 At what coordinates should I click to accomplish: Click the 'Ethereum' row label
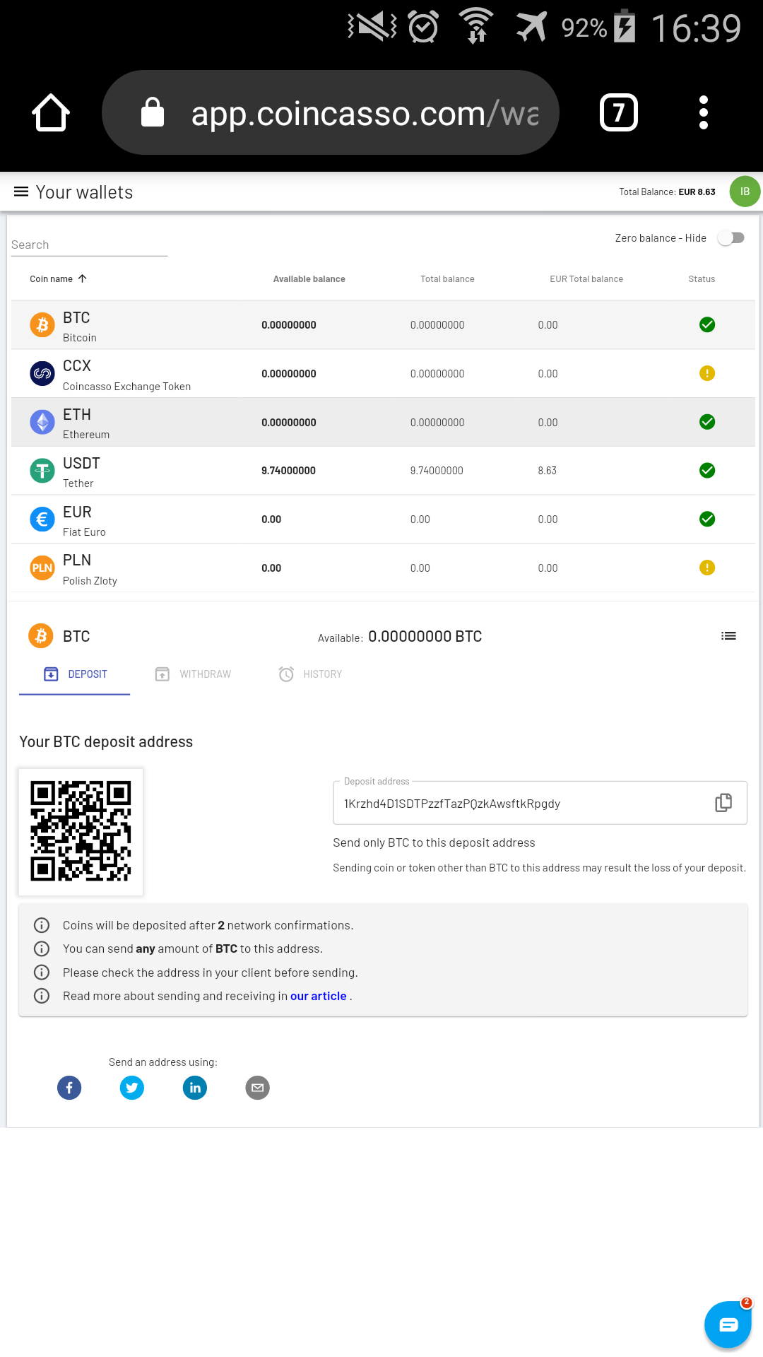point(86,435)
